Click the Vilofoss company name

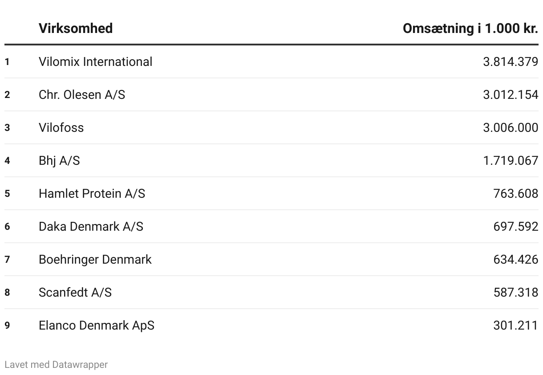61,127
